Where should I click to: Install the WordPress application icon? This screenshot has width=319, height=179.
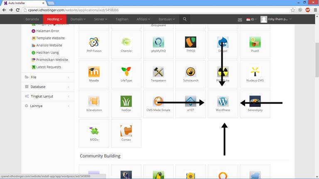pyautogui.click(x=223, y=101)
